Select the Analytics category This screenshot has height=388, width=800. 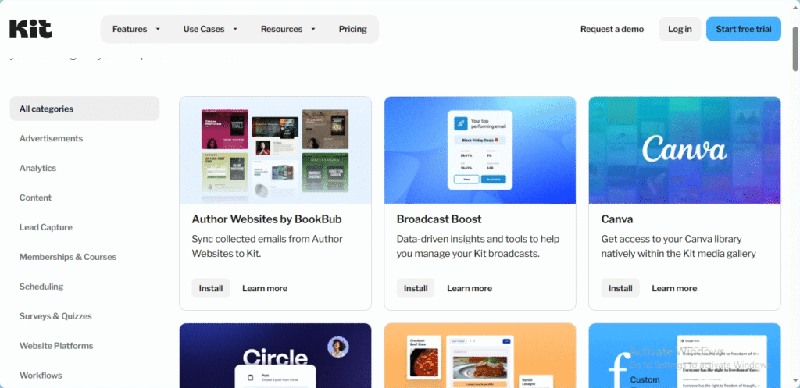[x=37, y=168]
